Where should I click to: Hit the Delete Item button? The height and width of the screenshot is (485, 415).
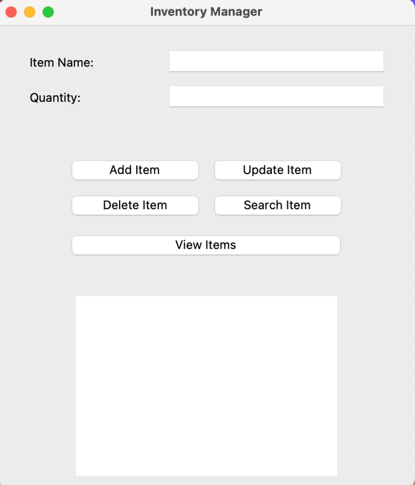coord(135,205)
